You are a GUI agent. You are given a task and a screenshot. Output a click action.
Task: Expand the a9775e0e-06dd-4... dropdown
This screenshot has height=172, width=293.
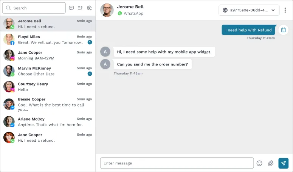tap(249, 10)
